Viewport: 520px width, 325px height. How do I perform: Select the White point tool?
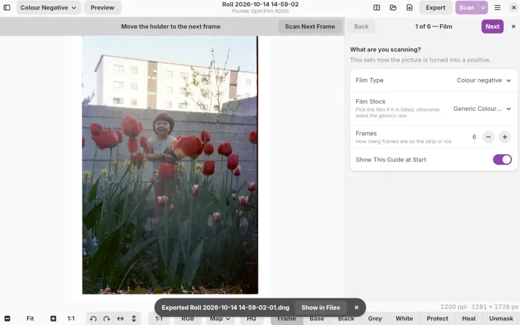(x=404, y=319)
